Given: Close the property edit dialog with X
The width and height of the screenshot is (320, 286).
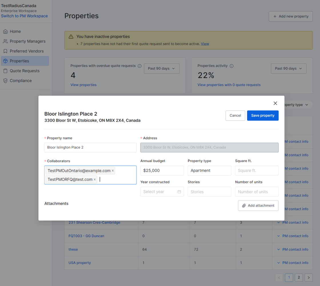Looking at the screenshot, I should pyautogui.click(x=275, y=103).
